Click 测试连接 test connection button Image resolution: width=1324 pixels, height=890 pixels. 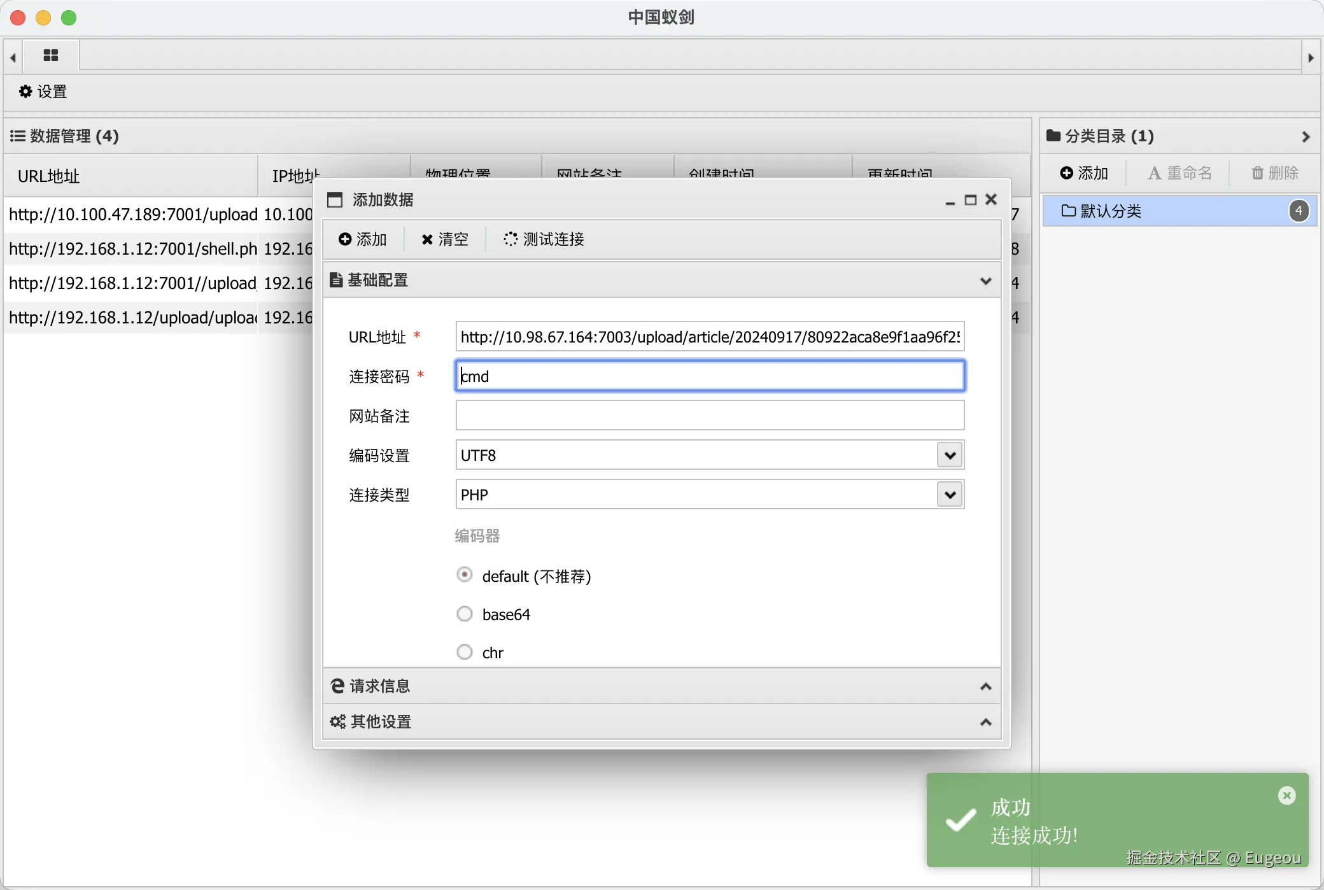[x=544, y=239]
